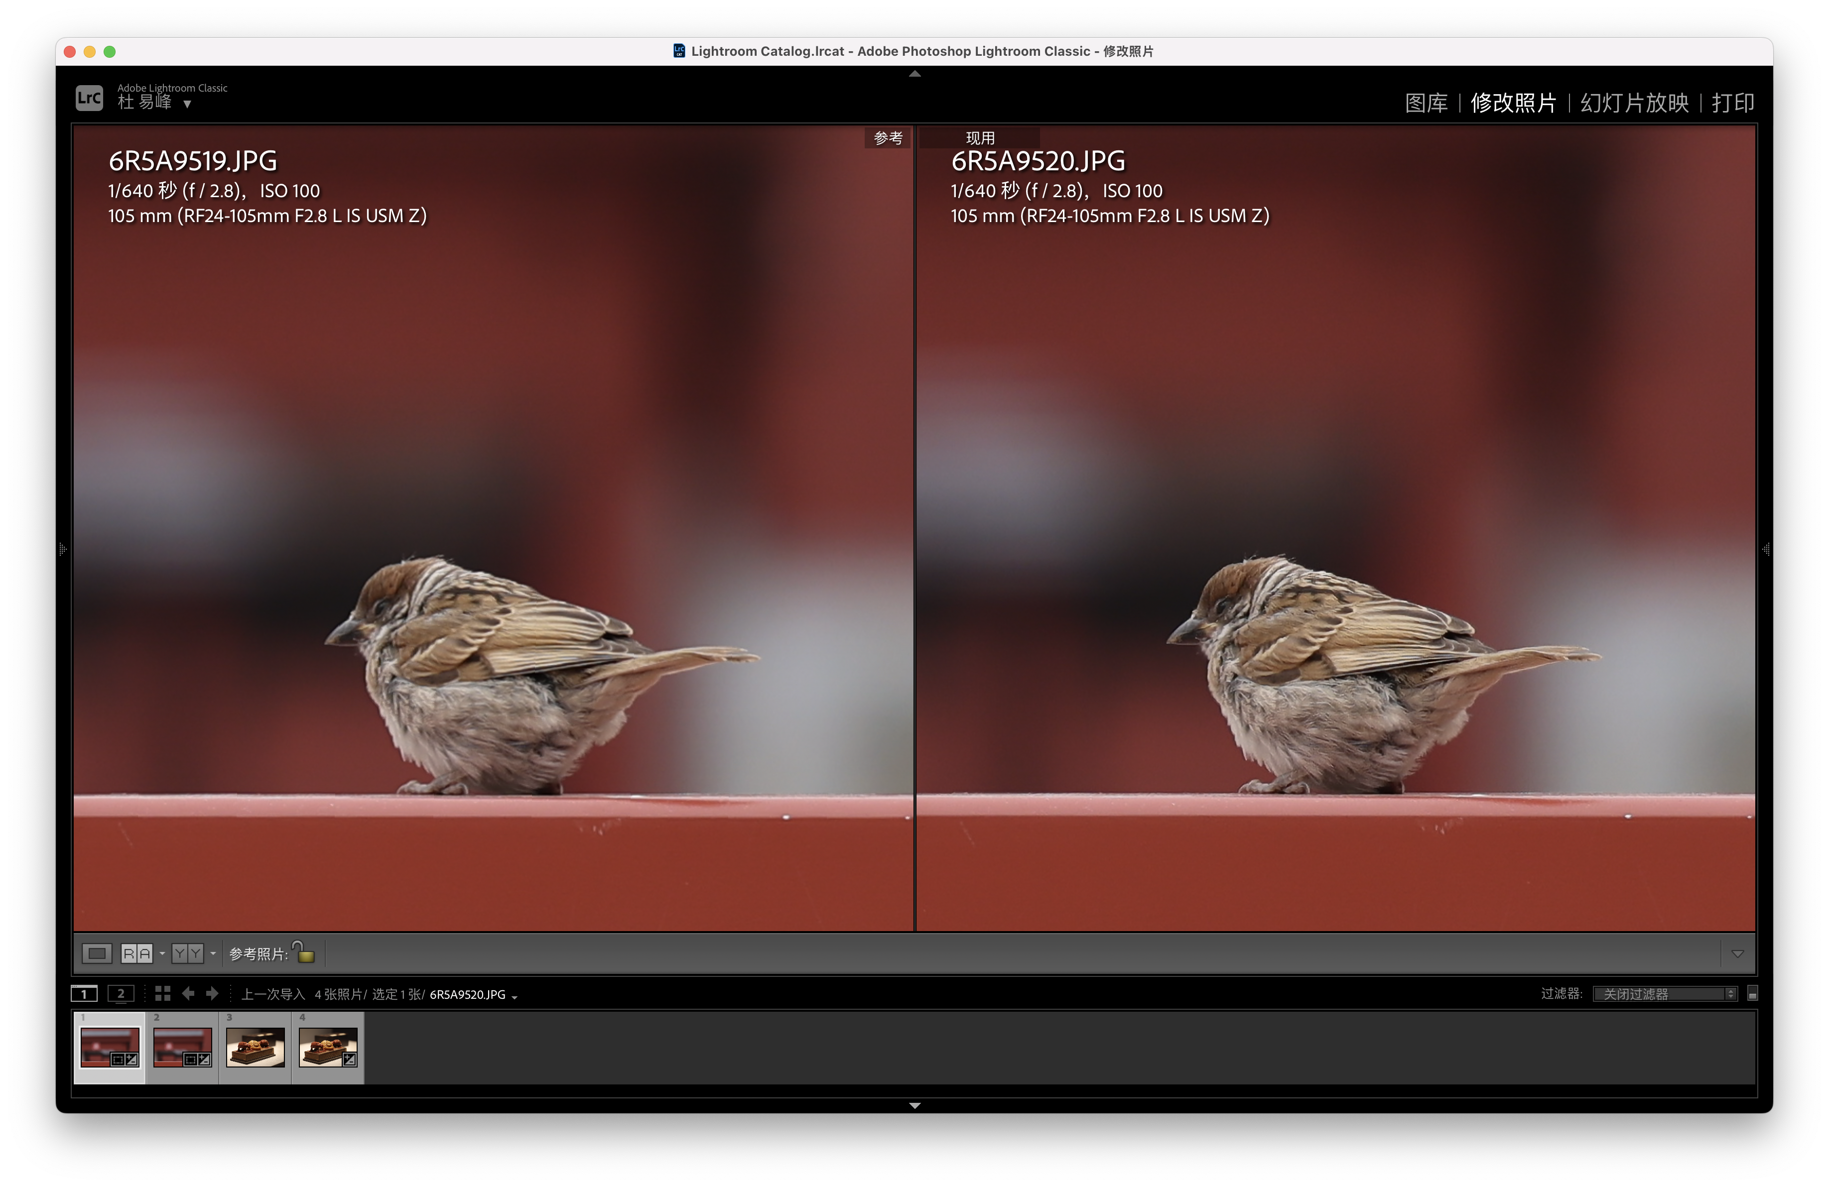Click the 过滤器 label
Image resolution: width=1829 pixels, height=1187 pixels.
tap(1562, 994)
